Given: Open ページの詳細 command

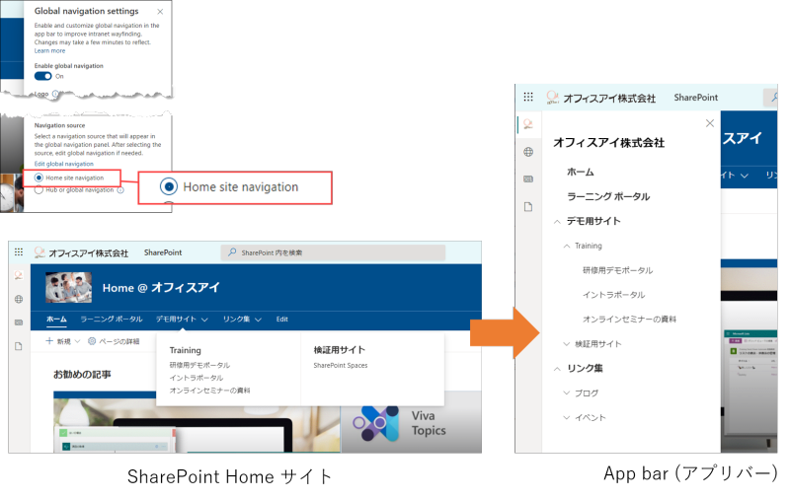Looking at the screenshot, I should pyautogui.click(x=114, y=341).
